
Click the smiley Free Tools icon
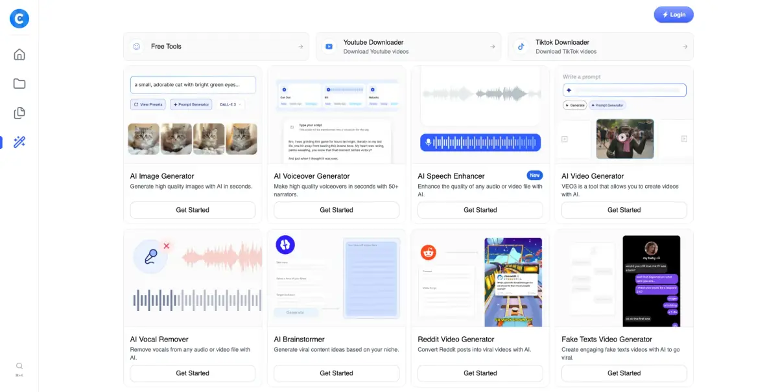(x=137, y=47)
